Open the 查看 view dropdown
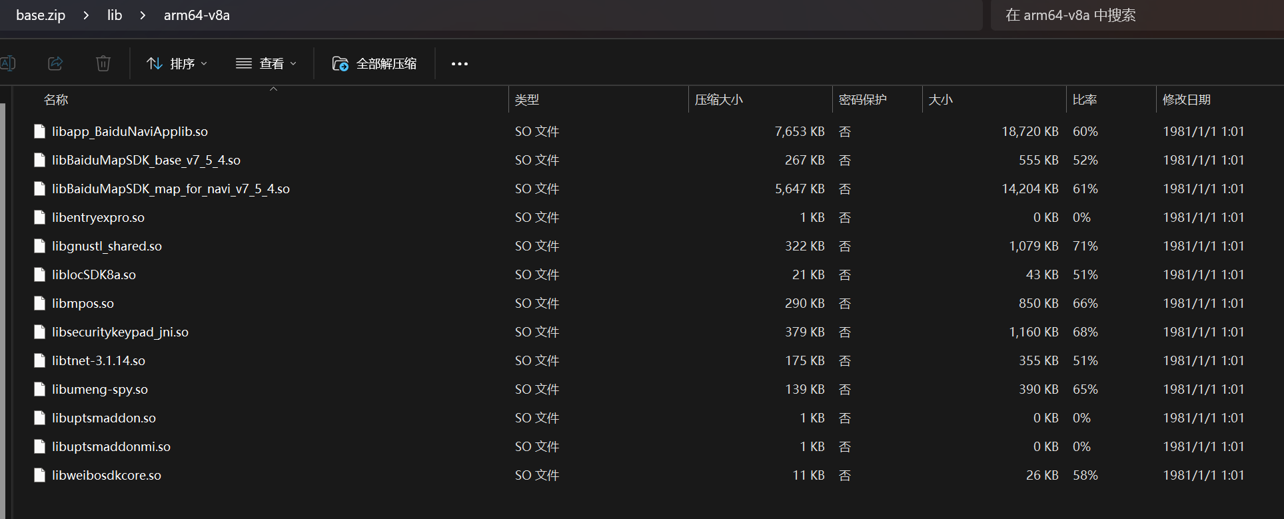The image size is (1284, 519). point(266,63)
